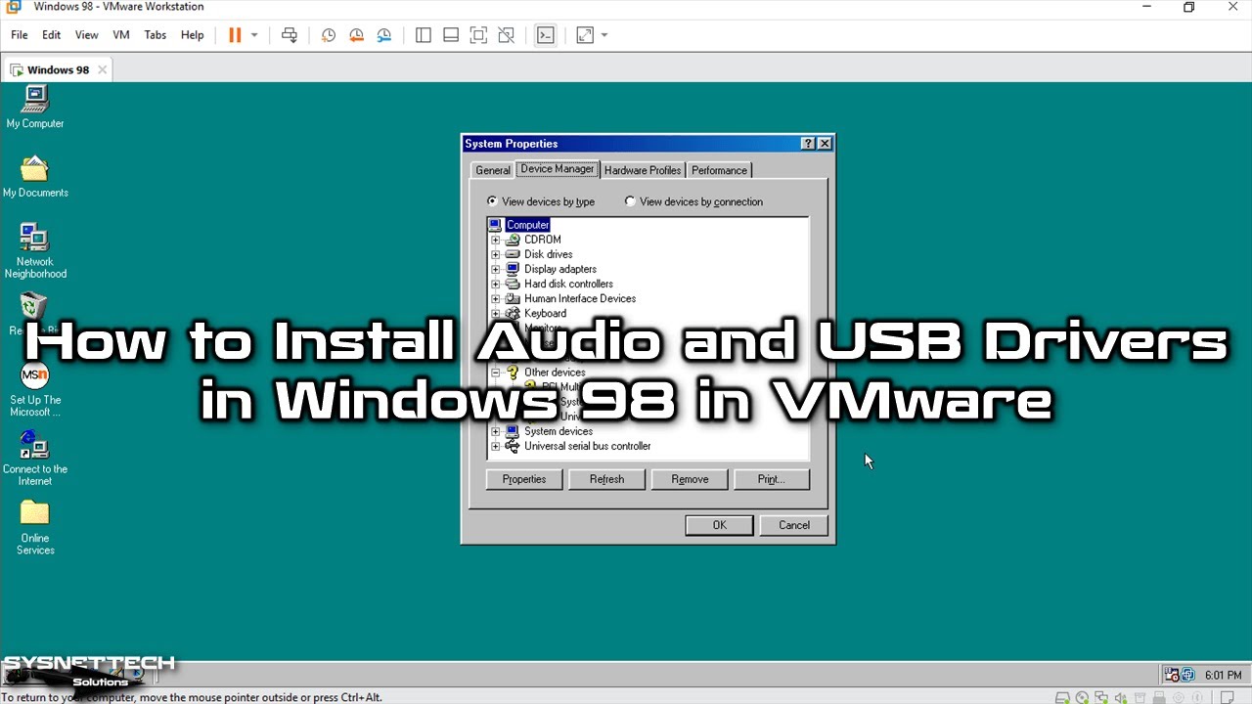The height and width of the screenshot is (704, 1252).
Task: Select the Network Neighborhood desktop icon
Action: (35, 251)
